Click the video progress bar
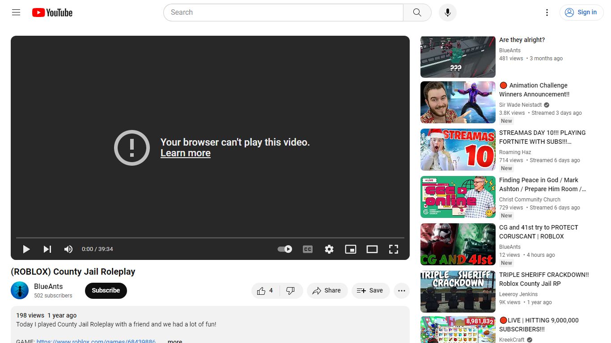 pos(210,238)
